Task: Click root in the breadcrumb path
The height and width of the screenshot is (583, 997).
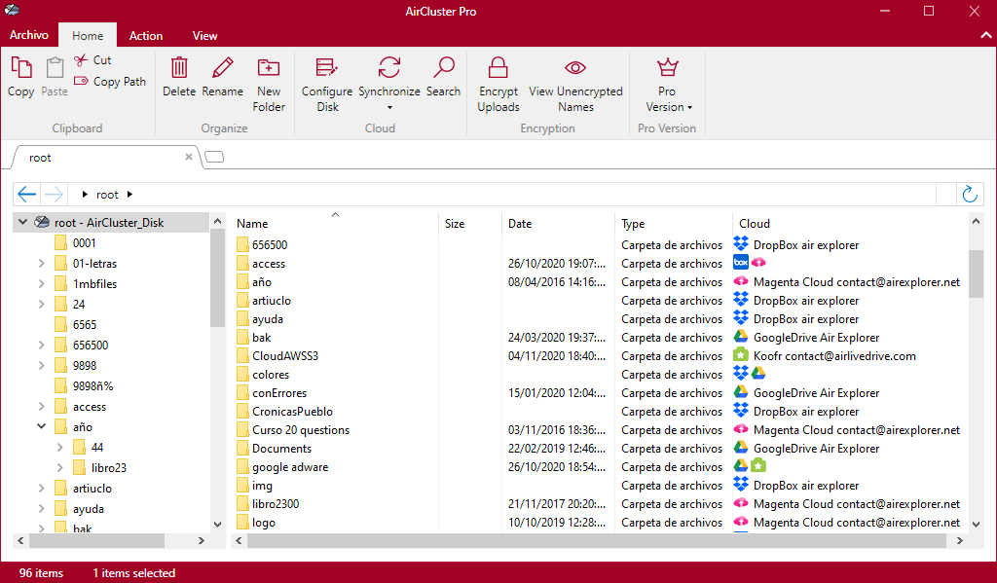Action: coord(107,195)
